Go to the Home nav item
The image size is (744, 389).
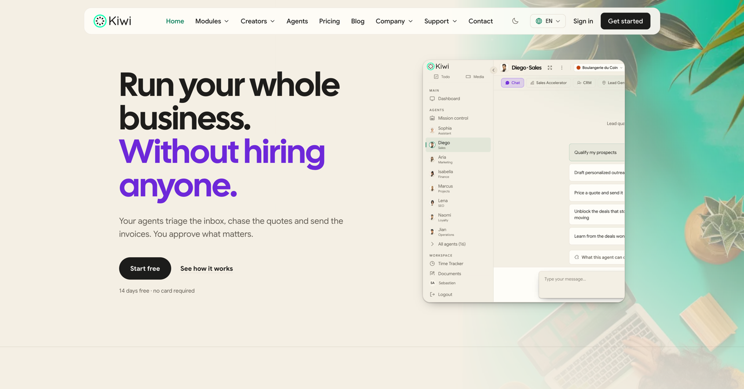coord(175,21)
